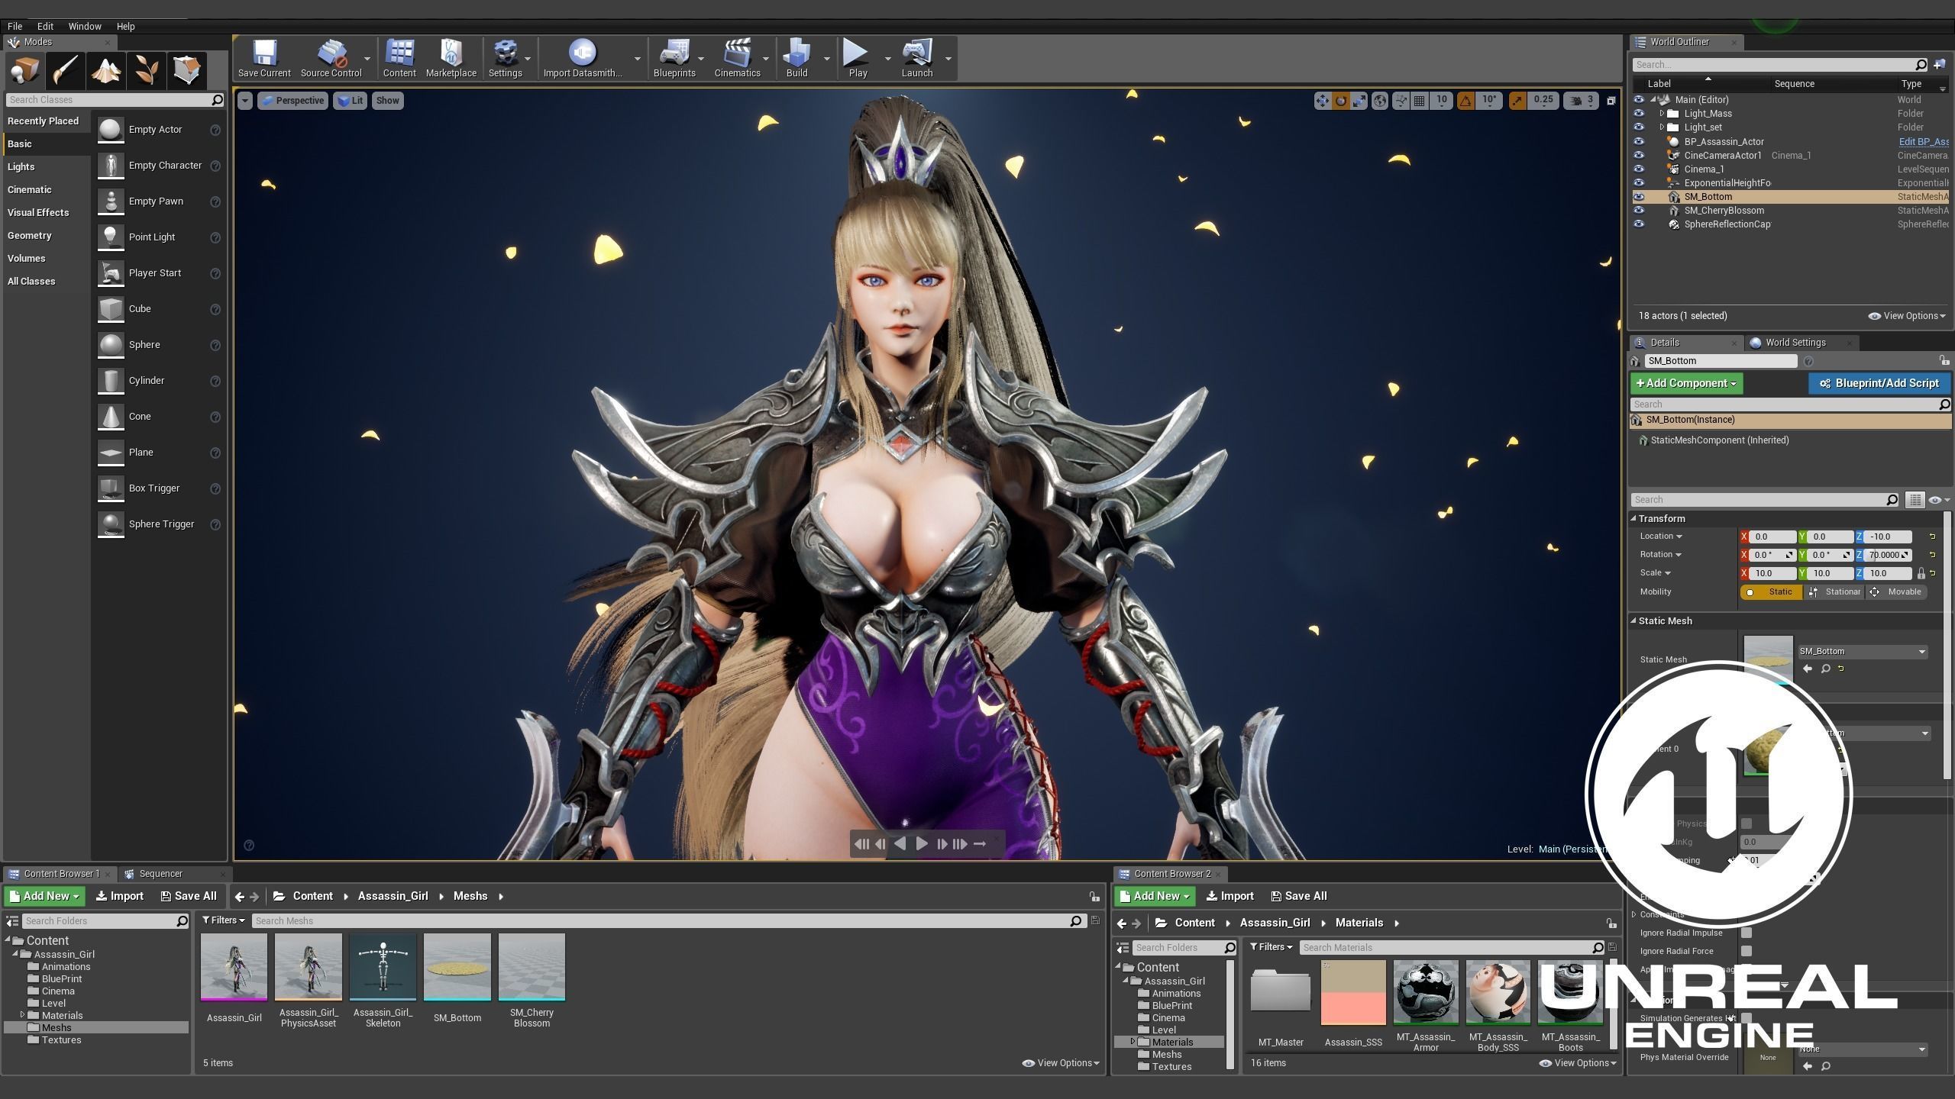The image size is (1955, 1099).
Task: Expand the Light_set folder in outliner
Action: (x=1662, y=127)
